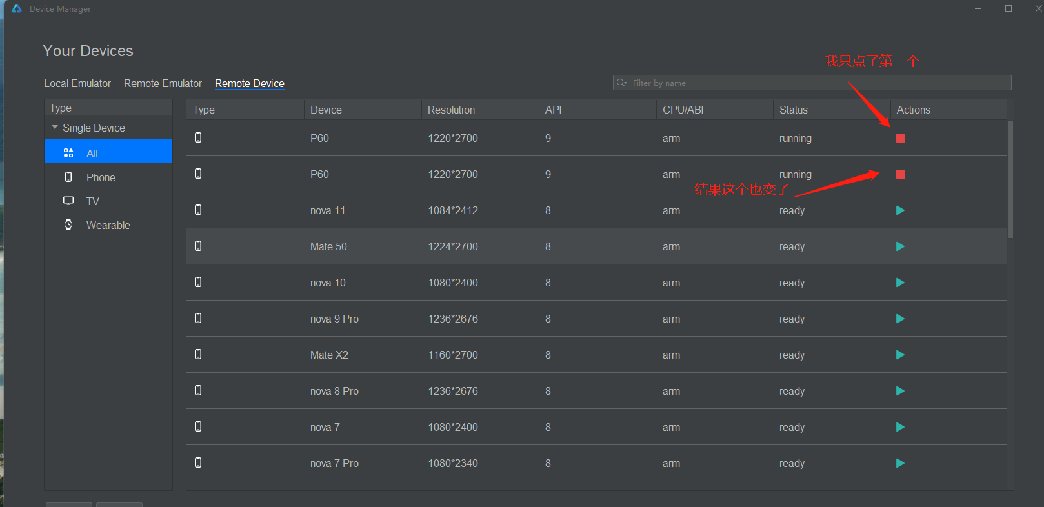Select the nova 7 device name
The image size is (1044, 507).
(x=325, y=427)
